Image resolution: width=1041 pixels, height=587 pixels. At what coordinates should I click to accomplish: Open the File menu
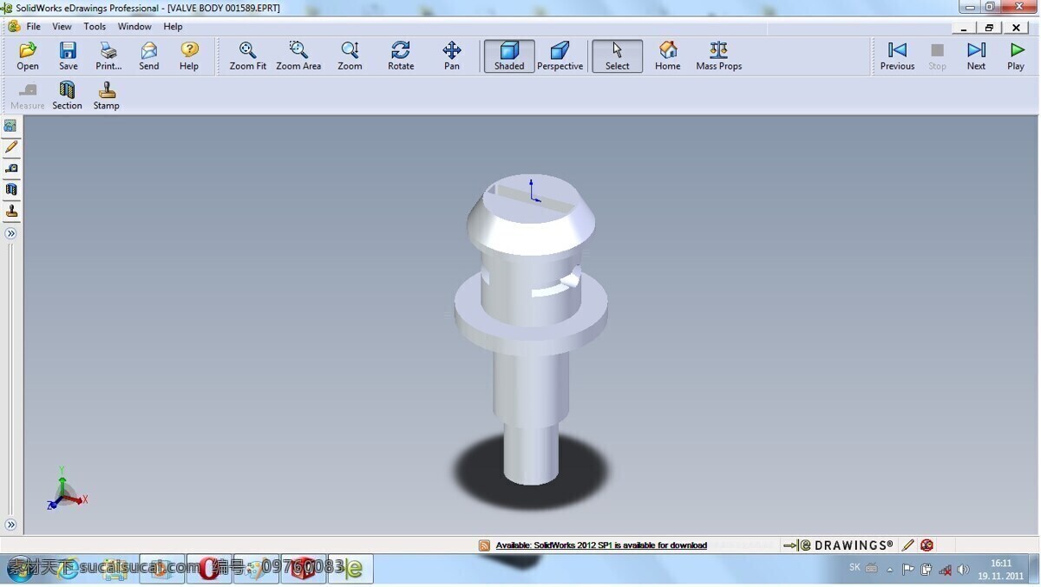(x=33, y=27)
